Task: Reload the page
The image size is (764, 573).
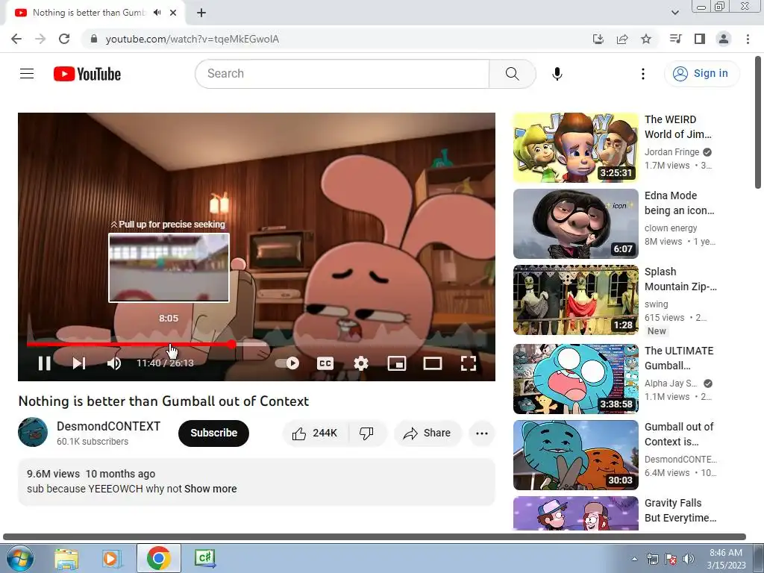Action: [x=64, y=39]
